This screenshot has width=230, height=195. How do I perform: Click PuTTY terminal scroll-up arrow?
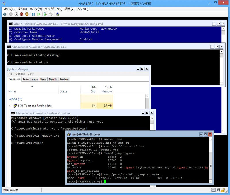(x=210, y=139)
